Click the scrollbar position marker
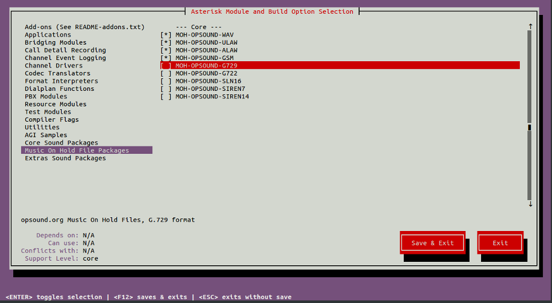The width and height of the screenshot is (552, 303). [529, 127]
